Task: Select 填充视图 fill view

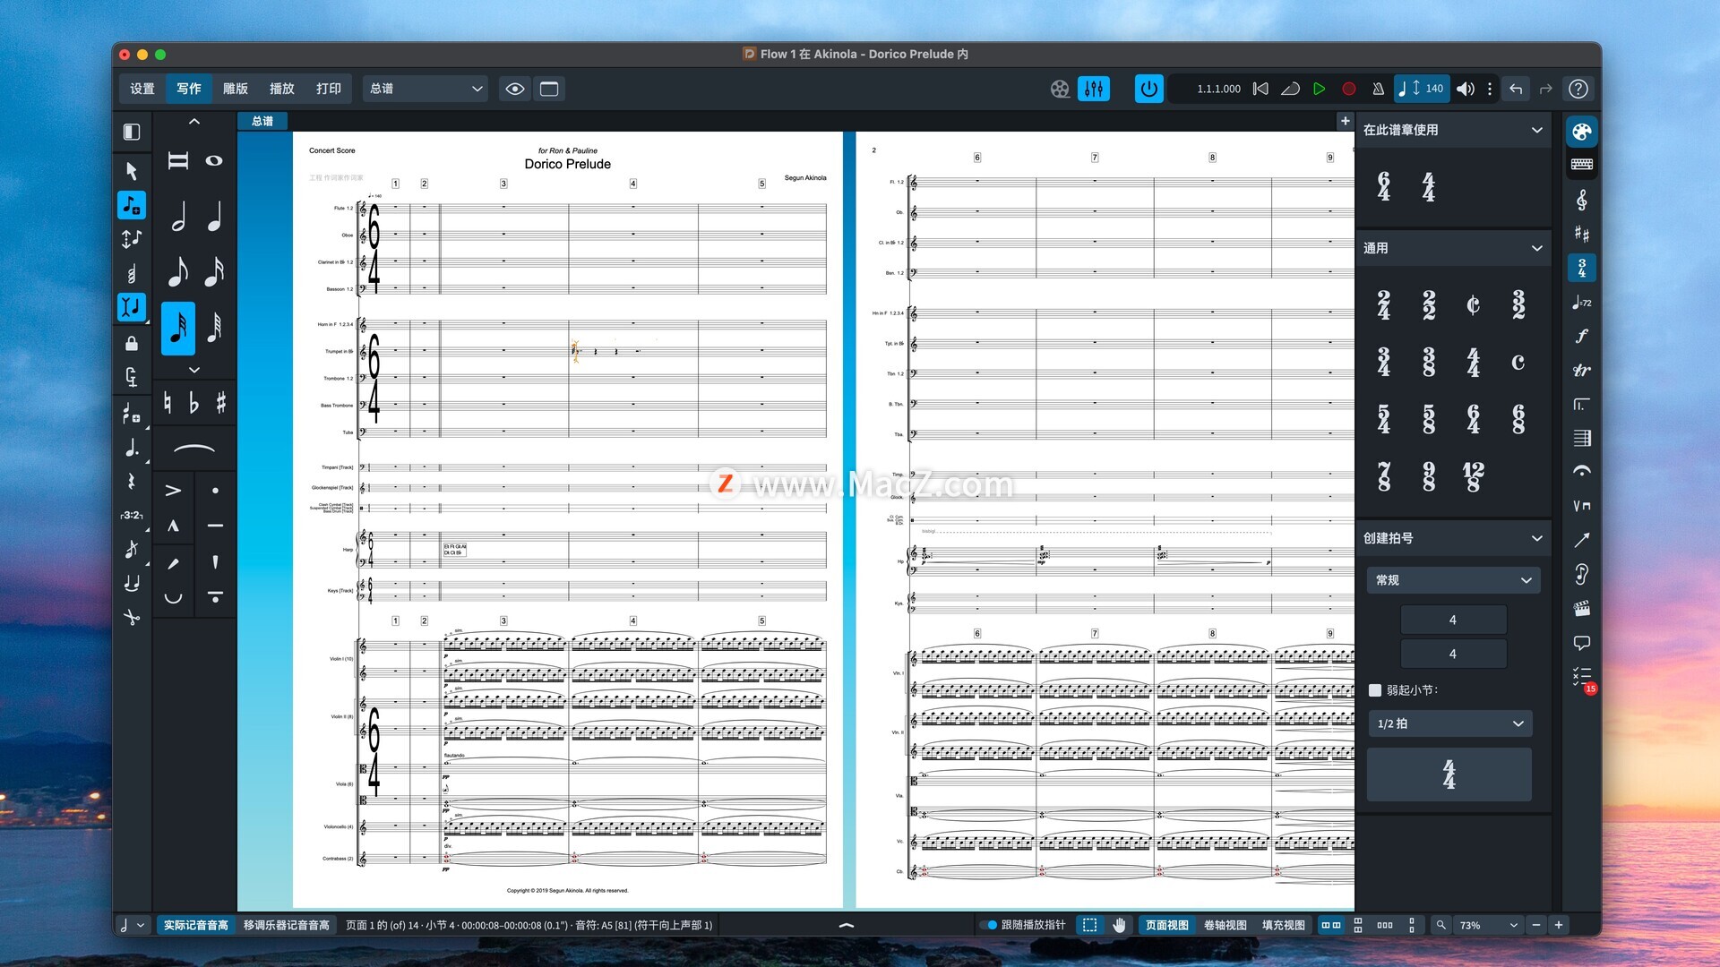Action: pos(1283,925)
